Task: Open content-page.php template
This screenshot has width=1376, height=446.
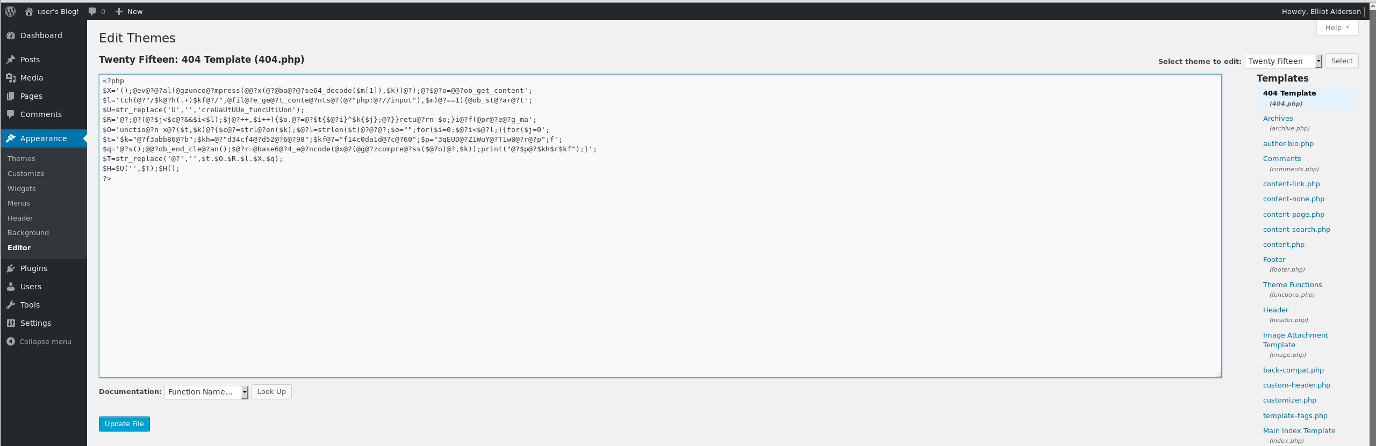Action: pyautogui.click(x=1293, y=215)
